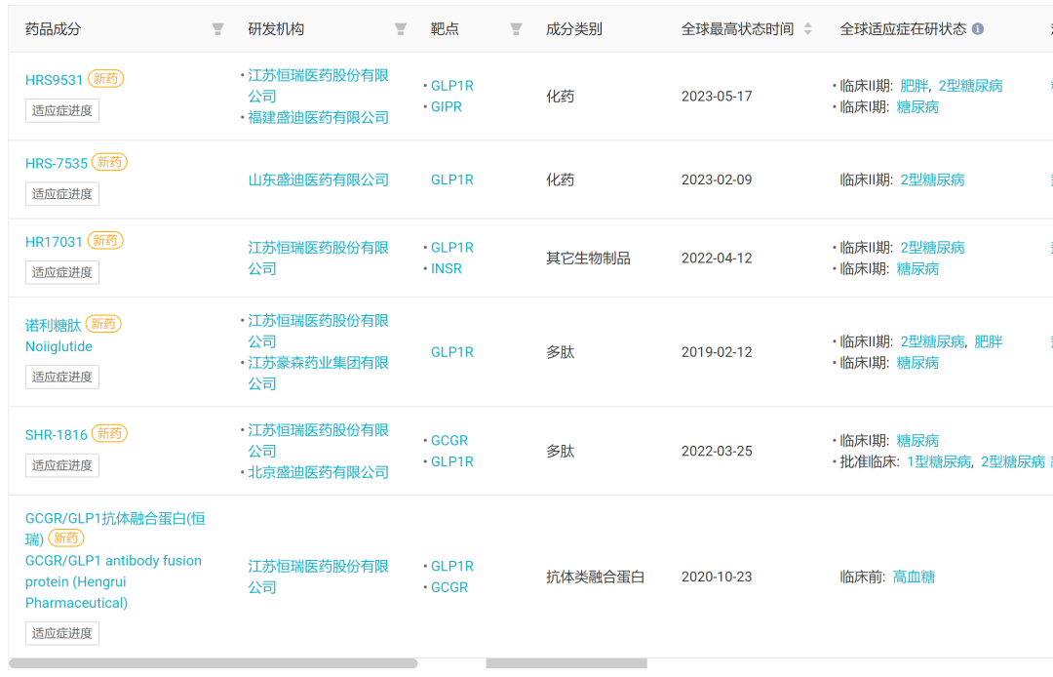The width and height of the screenshot is (1053, 677).
Task: Click the 新药 badge beside HRS9531
Action: [x=105, y=79]
